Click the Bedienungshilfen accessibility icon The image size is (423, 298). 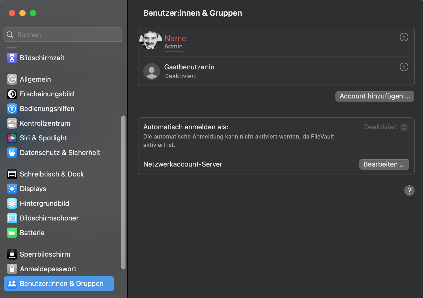12,109
